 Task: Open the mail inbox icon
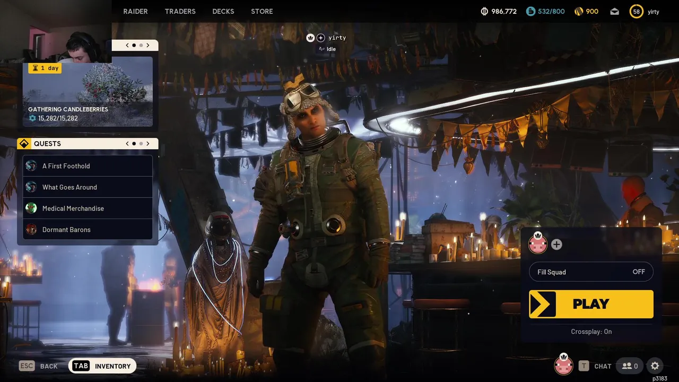coord(614,11)
